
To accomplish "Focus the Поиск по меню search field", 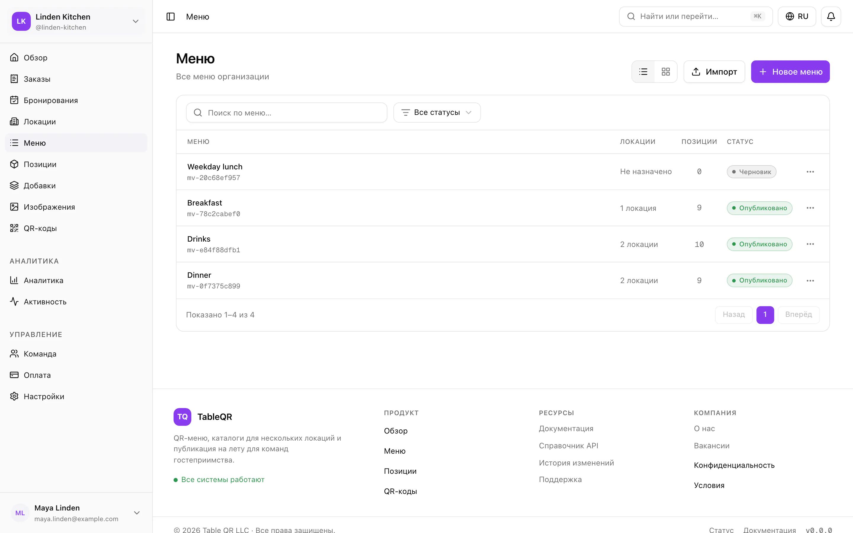I will point(287,113).
